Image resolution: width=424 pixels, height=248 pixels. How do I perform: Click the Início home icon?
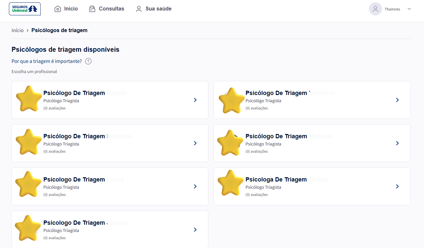tap(58, 9)
